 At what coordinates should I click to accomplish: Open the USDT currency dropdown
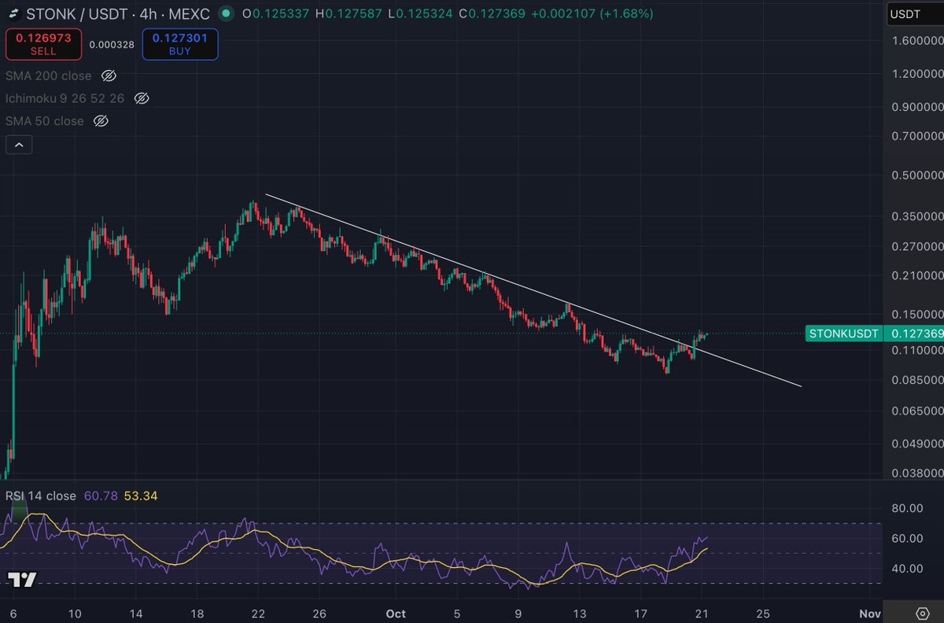click(914, 13)
